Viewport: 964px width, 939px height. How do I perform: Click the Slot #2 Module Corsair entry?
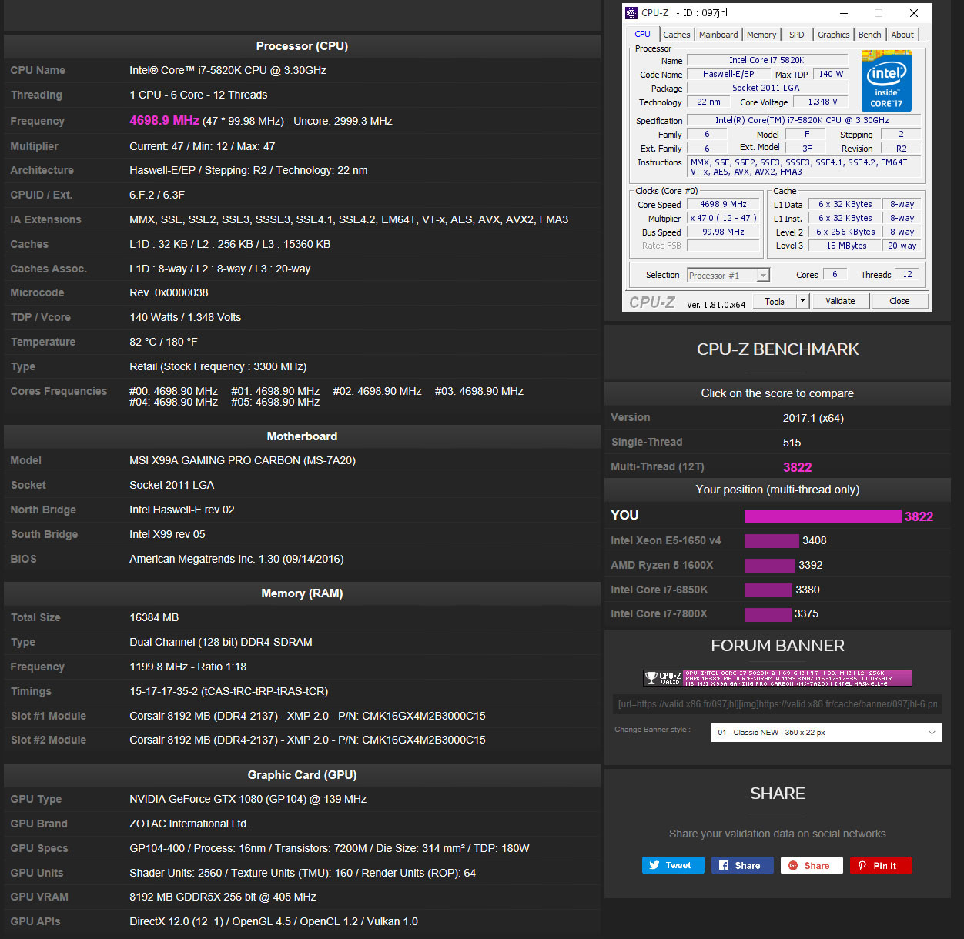click(x=307, y=740)
